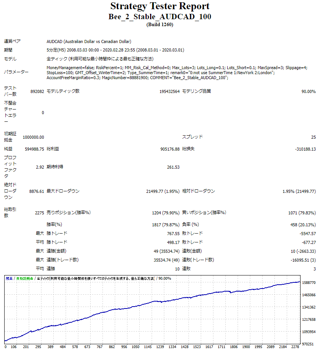Click the modelled ticks value 195432564
The image size is (319, 350).
(169, 91)
